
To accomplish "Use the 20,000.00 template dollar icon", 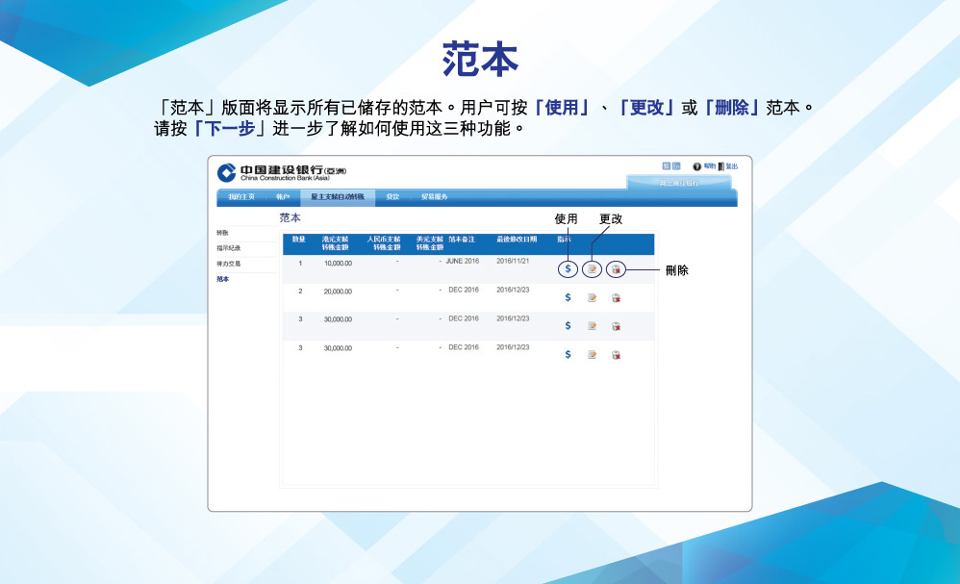I will pos(568,298).
